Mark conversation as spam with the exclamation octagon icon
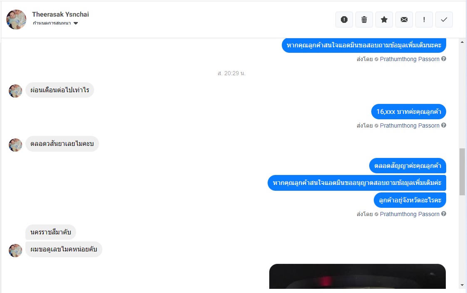The height and width of the screenshot is (293, 467). tap(344, 20)
